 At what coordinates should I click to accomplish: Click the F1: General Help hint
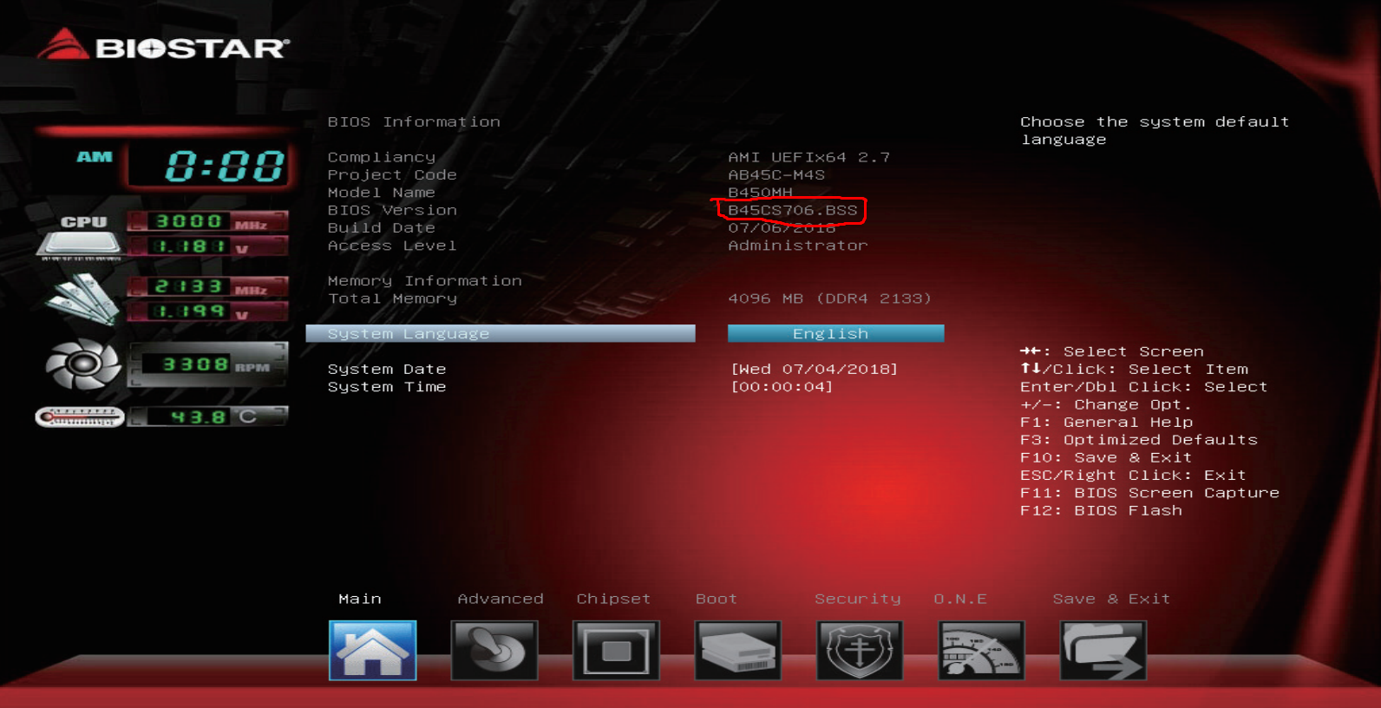(1107, 423)
